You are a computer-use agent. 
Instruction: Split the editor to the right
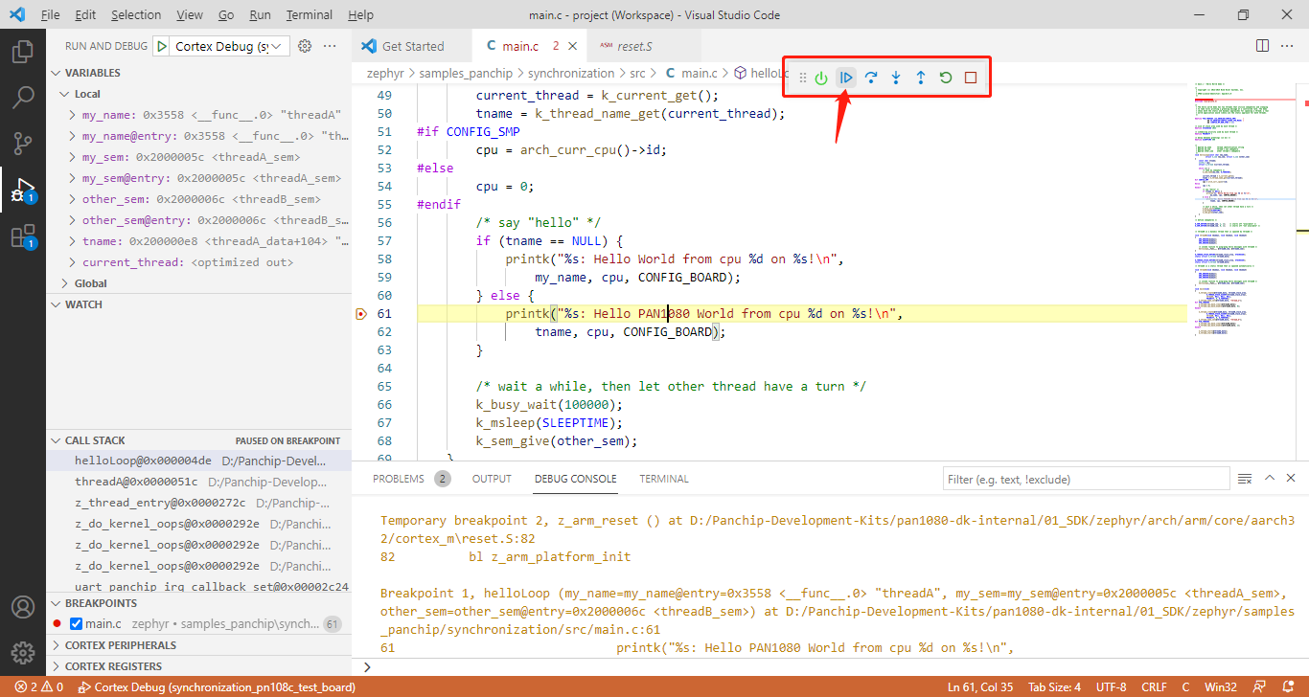click(x=1262, y=46)
